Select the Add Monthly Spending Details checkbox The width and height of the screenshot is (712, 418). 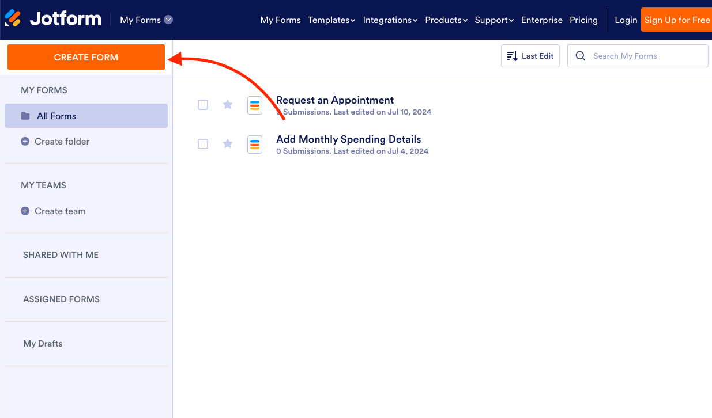tap(203, 144)
